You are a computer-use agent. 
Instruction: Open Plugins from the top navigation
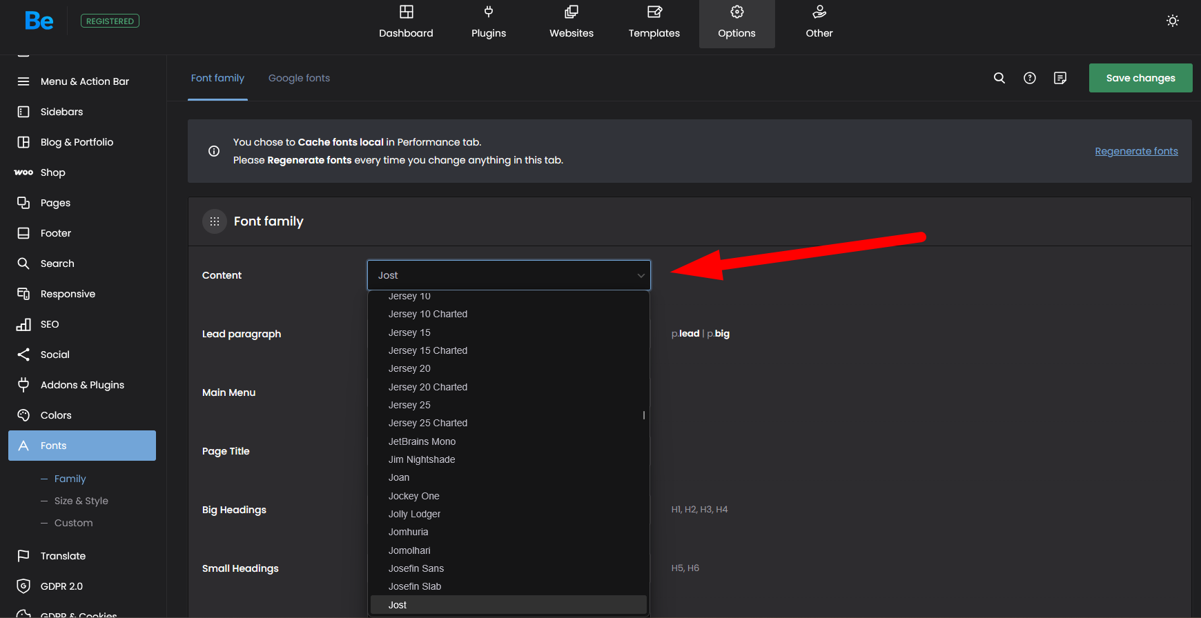click(x=488, y=23)
